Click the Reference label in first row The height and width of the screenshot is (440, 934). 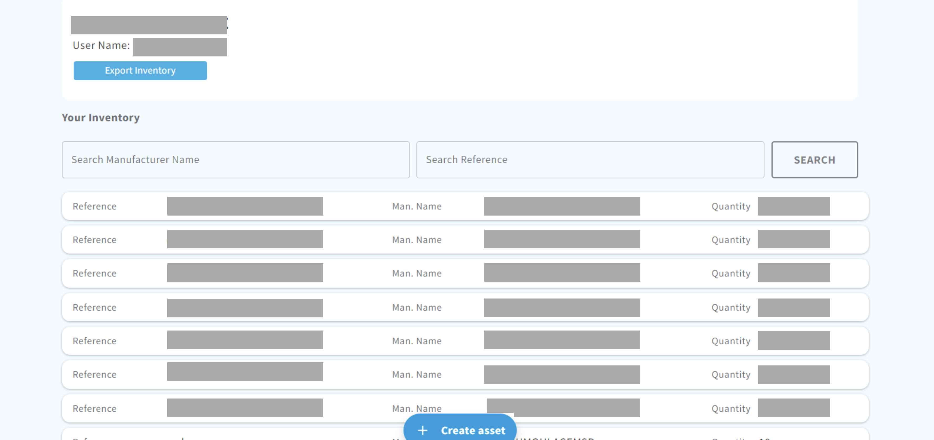(x=94, y=206)
